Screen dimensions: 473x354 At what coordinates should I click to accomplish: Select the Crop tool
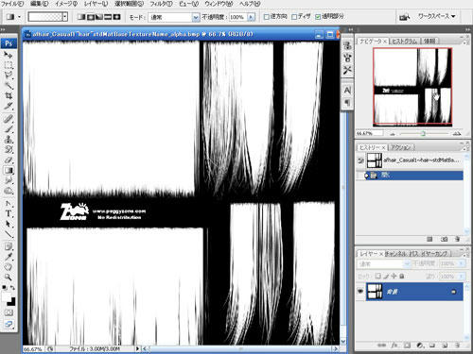click(9, 95)
